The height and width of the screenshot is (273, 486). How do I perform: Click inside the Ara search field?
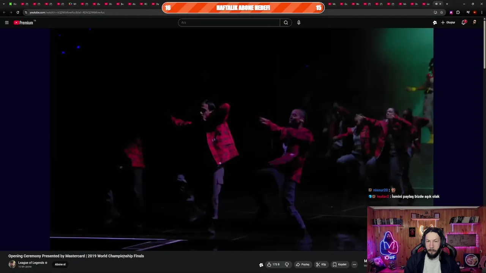pos(229,22)
